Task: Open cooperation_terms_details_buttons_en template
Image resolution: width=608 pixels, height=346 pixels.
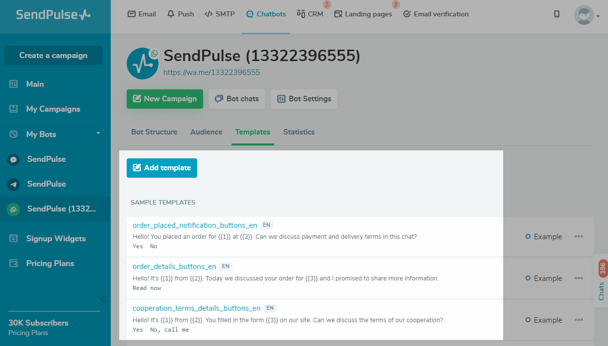Action: coord(197,308)
